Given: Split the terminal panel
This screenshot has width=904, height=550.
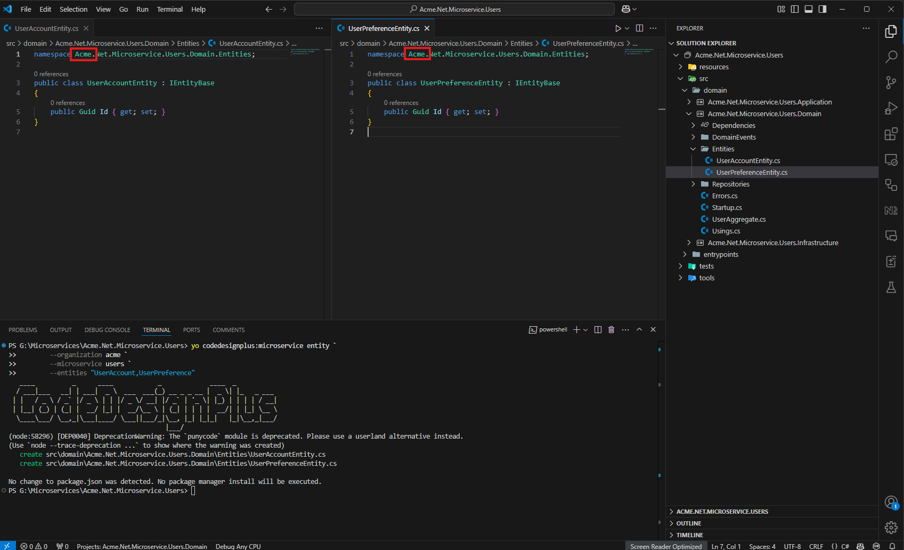Looking at the screenshot, I should tap(598, 330).
